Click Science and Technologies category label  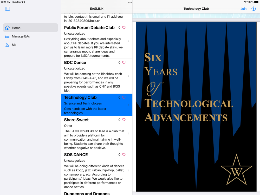[83, 103]
